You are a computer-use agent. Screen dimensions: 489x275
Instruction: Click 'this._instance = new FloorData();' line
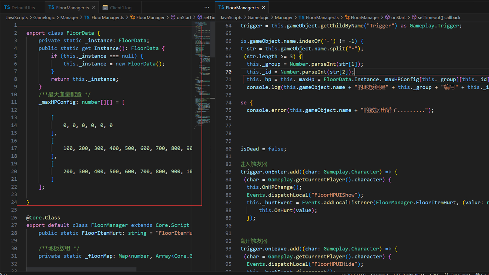(x=114, y=63)
